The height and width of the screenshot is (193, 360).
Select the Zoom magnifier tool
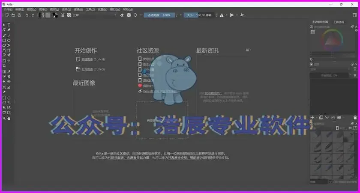tap(4, 118)
